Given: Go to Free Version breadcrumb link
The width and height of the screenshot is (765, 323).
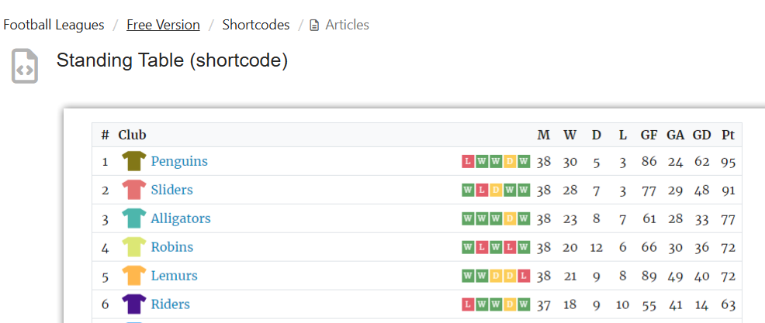Looking at the screenshot, I should pos(163,25).
